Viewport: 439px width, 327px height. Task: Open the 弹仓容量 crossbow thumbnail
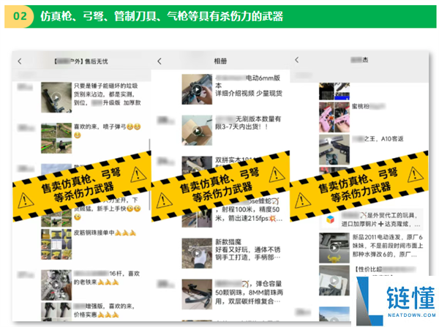pyautogui.click(x=197, y=294)
